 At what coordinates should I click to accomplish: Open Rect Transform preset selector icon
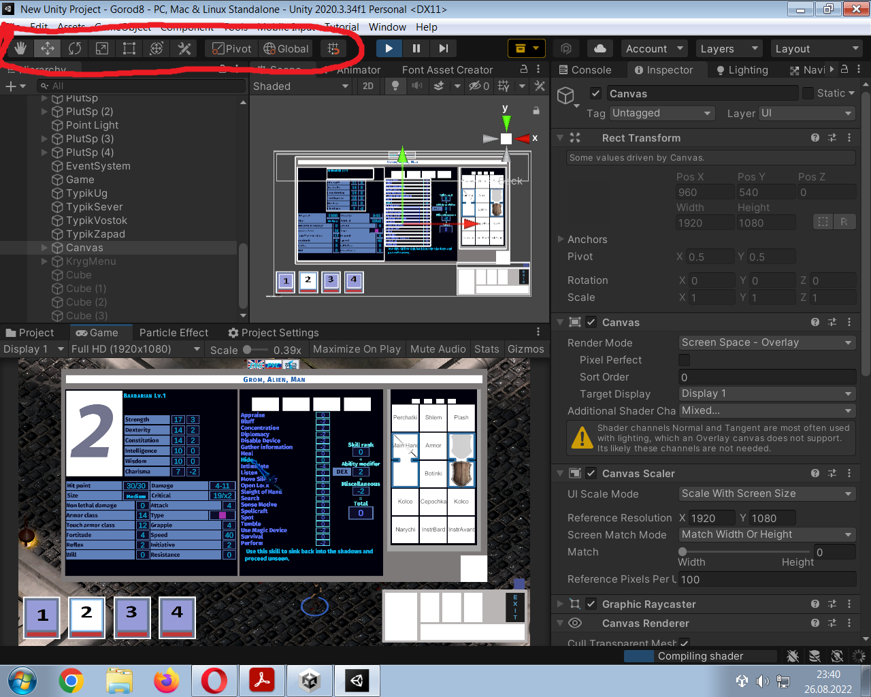pos(832,137)
